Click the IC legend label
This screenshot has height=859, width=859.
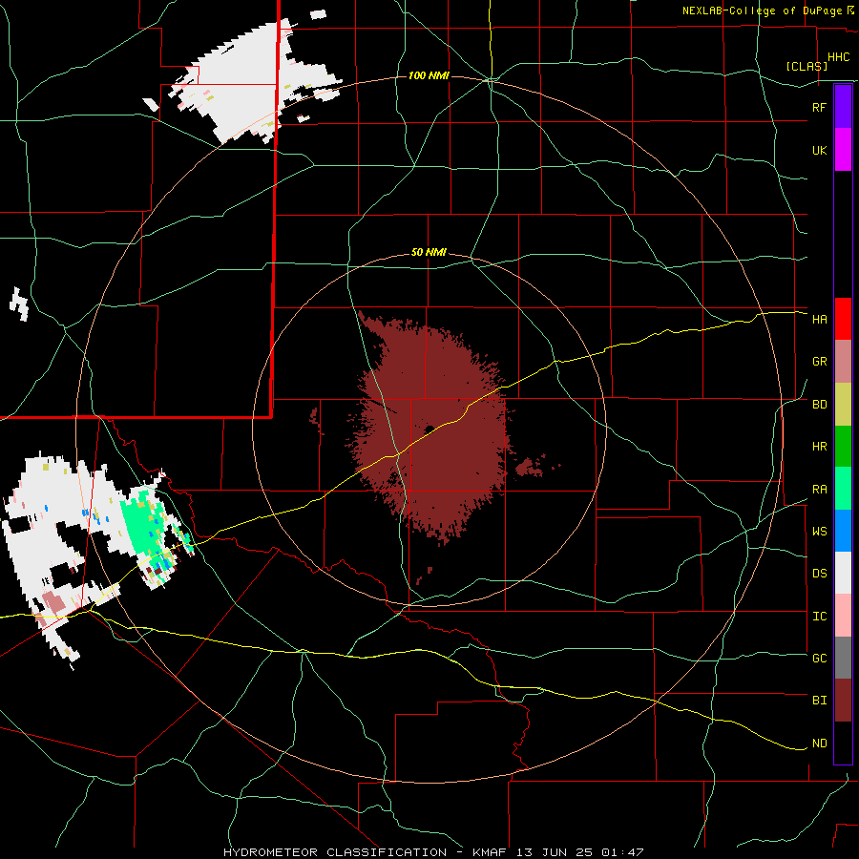819,617
